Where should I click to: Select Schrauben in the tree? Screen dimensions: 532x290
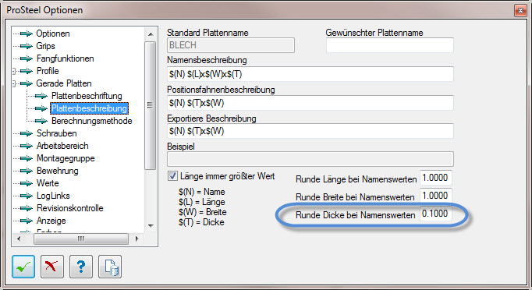57,133
